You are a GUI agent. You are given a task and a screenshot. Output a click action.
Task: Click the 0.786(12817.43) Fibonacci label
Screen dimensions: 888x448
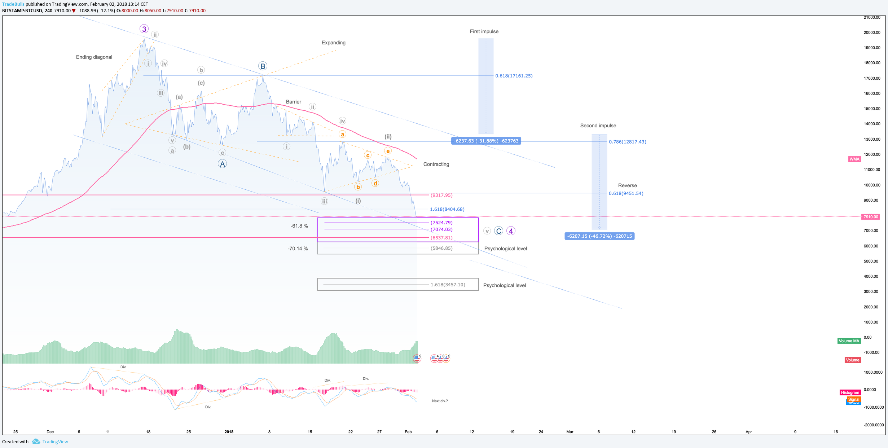(627, 142)
